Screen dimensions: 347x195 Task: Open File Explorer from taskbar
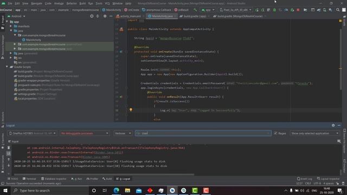coord(127,190)
